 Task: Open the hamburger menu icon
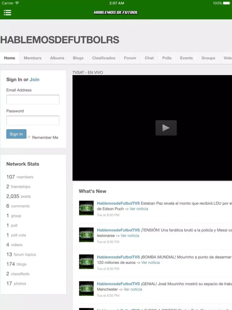(7, 13)
